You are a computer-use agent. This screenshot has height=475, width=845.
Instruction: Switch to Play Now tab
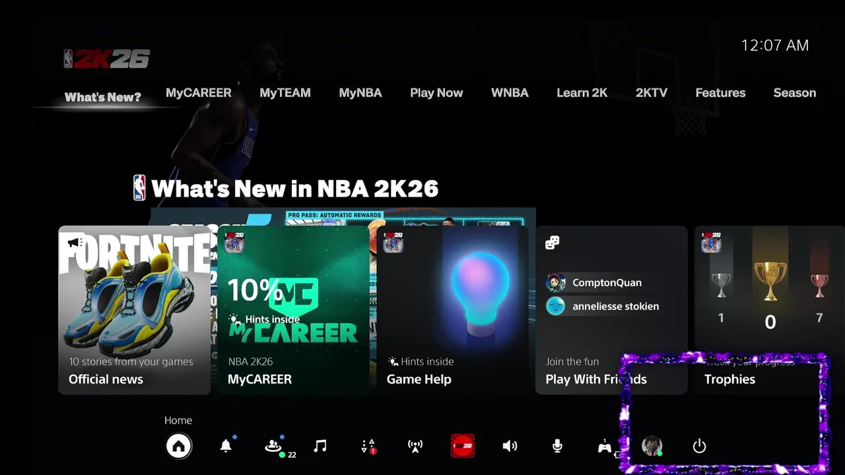436,93
